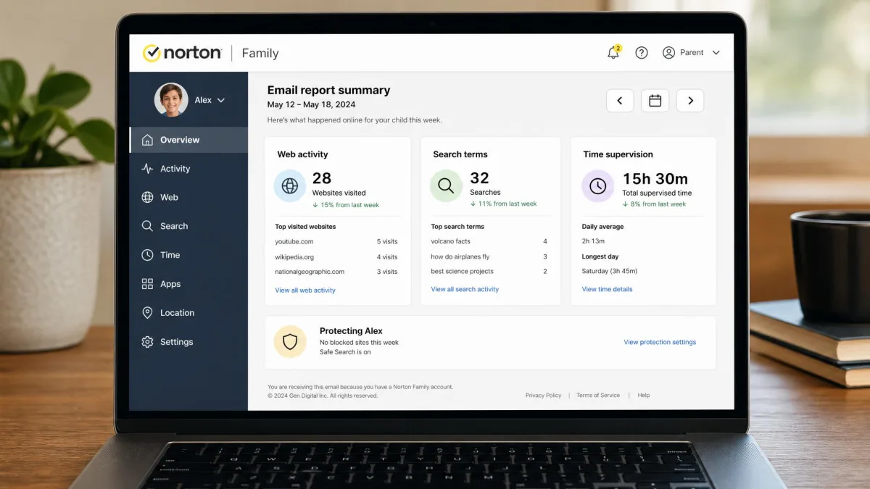Open the Apps section label
The height and width of the screenshot is (489, 870).
(x=170, y=284)
